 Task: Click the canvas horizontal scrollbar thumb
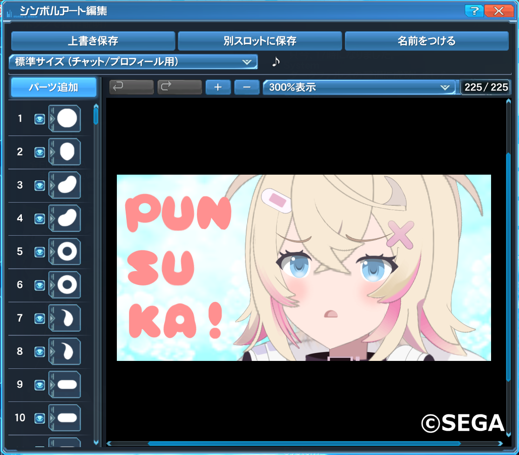[x=304, y=443]
